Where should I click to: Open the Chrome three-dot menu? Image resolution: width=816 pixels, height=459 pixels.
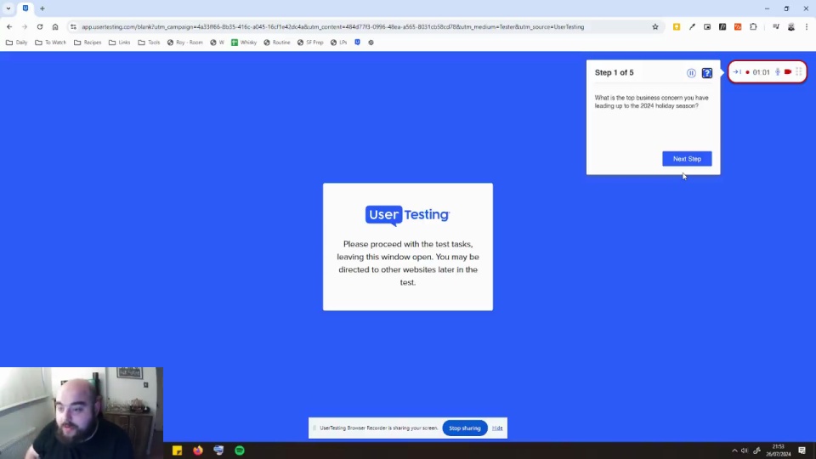pos(807,27)
